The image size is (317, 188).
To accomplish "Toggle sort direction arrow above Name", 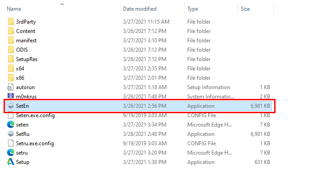I will [x=62, y=4].
